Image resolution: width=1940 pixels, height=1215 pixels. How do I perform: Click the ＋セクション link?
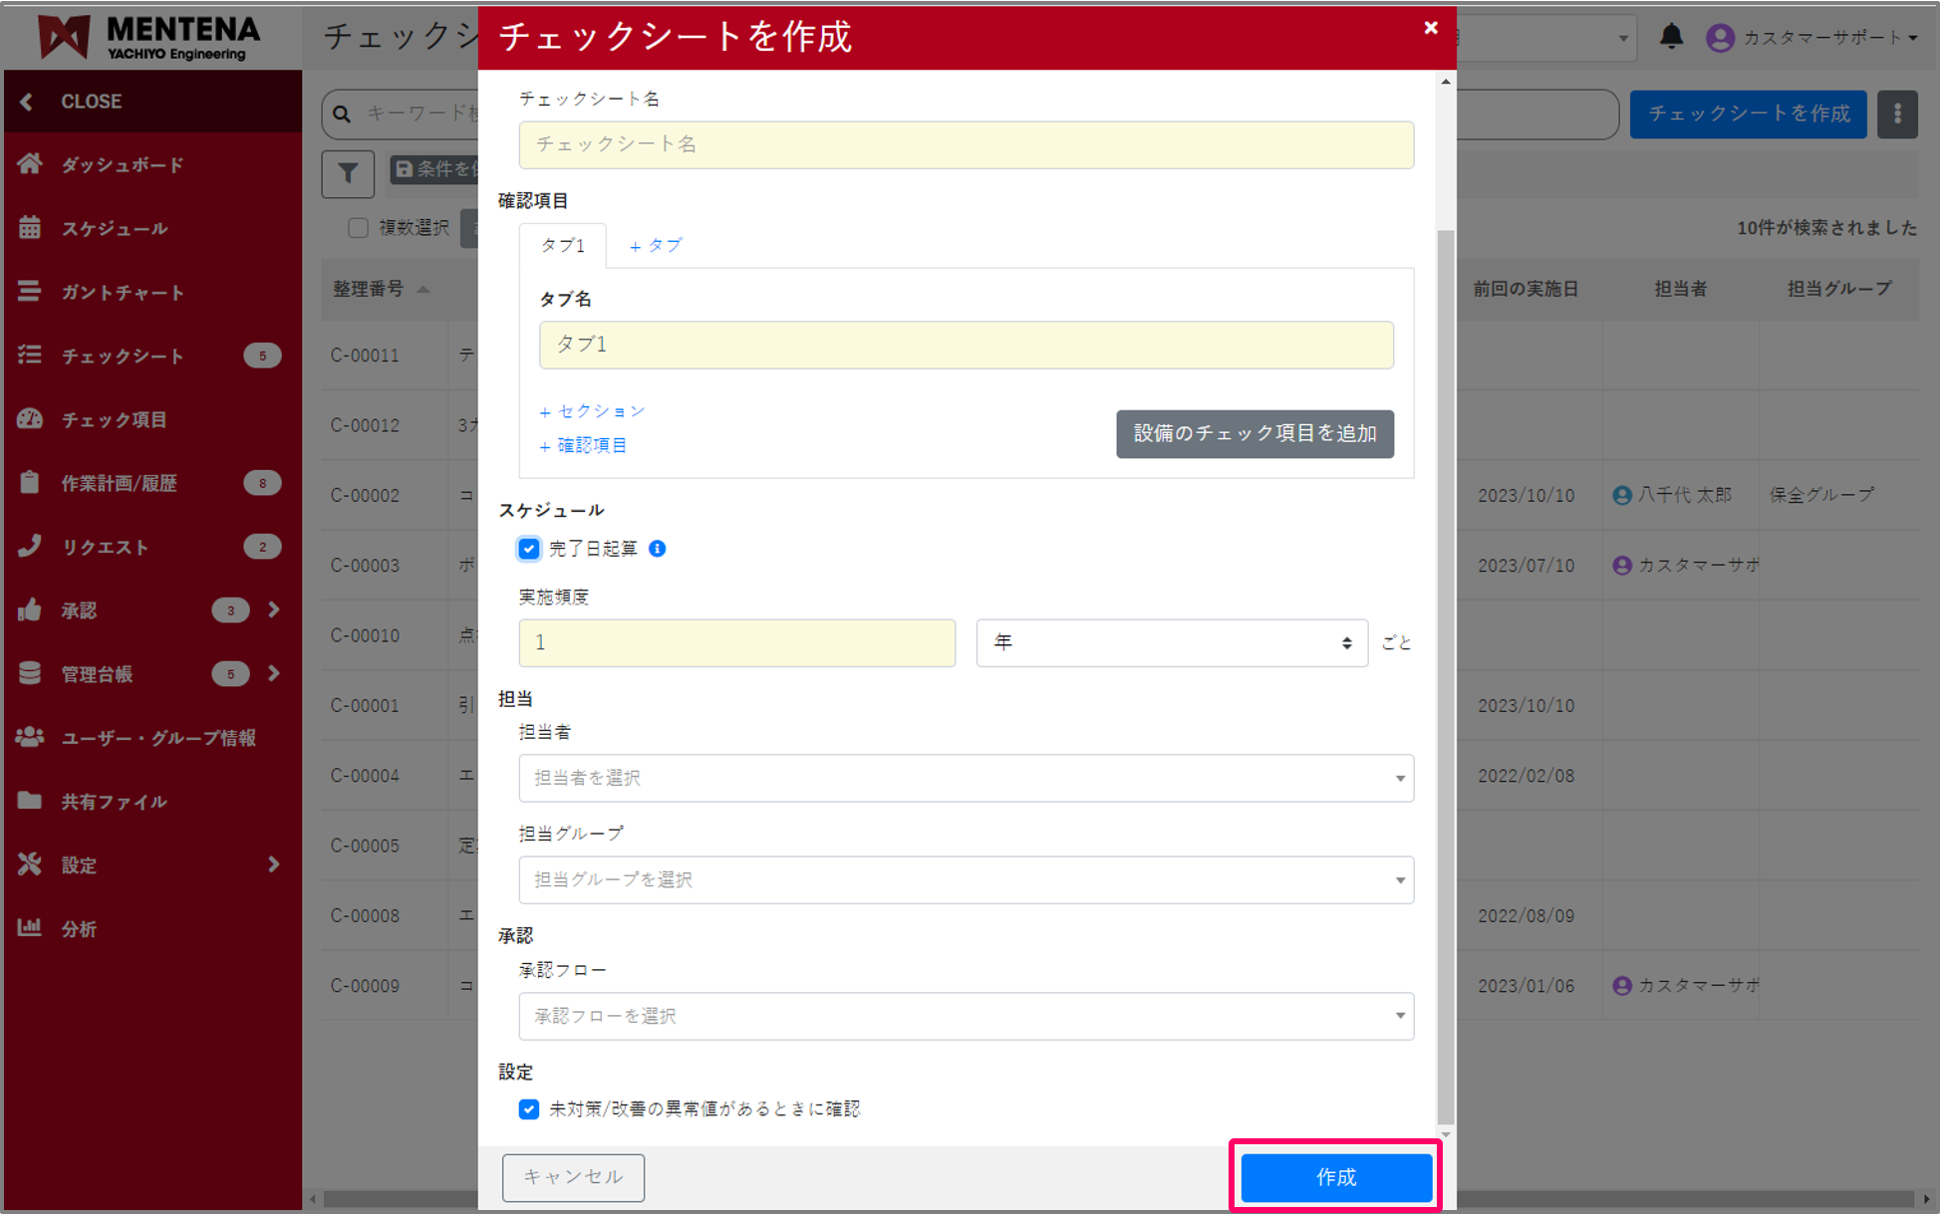(593, 411)
